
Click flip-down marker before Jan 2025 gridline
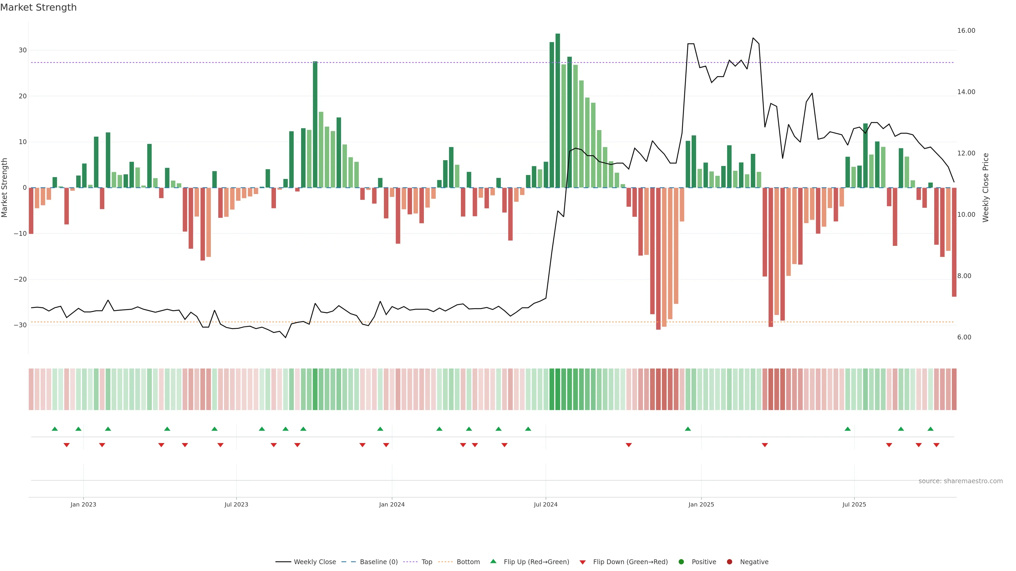(x=629, y=445)
